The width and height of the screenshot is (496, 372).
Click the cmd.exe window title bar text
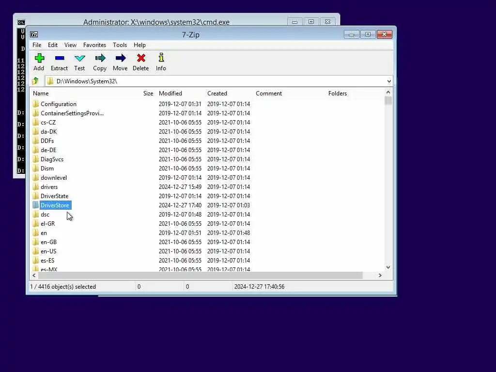point(156,22)
